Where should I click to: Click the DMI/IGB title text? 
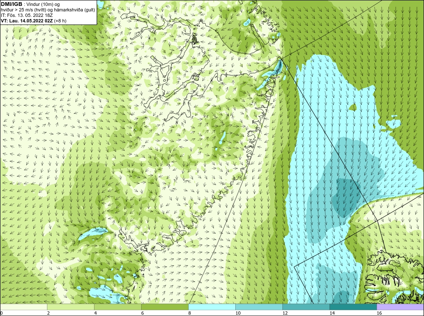click(11, 4)
